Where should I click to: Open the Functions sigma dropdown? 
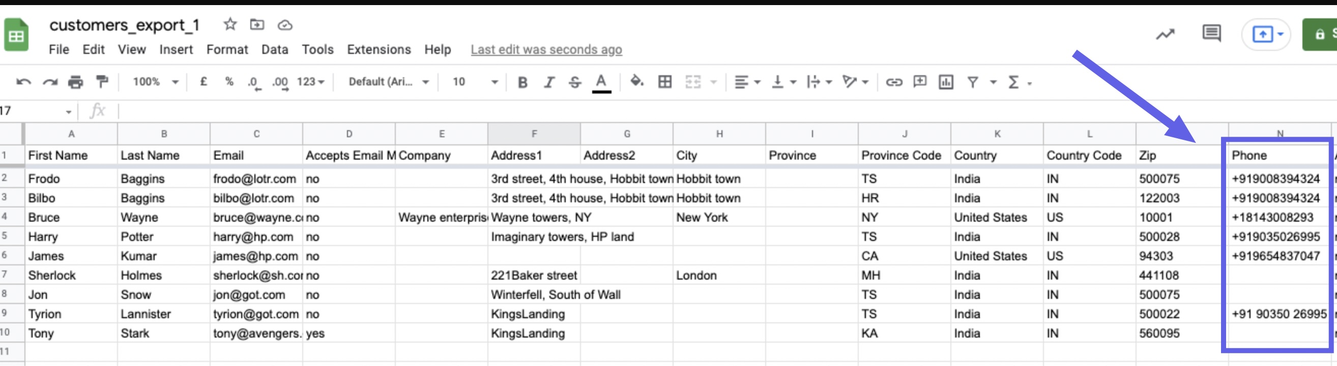[1020, 82]
